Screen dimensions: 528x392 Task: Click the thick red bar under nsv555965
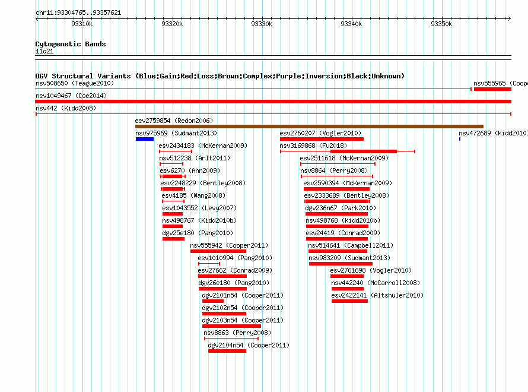point(492,89)
